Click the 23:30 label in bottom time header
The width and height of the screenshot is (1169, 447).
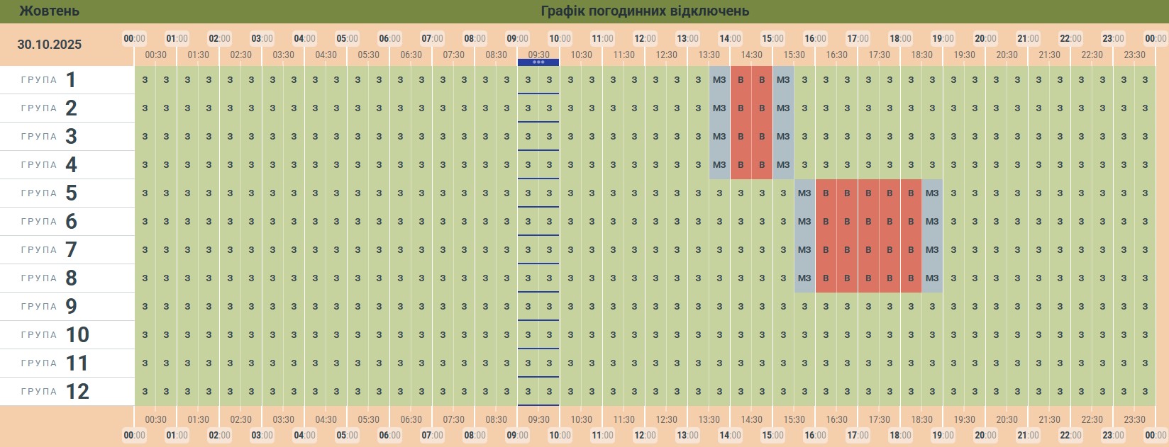pos(1134,419)
